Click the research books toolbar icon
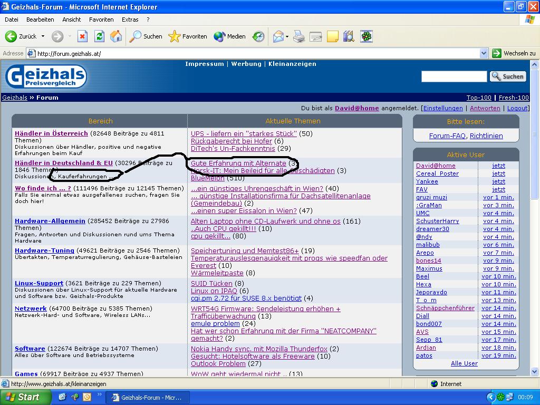The width and height of the screenshot is (540, 405). click(349, 36)
